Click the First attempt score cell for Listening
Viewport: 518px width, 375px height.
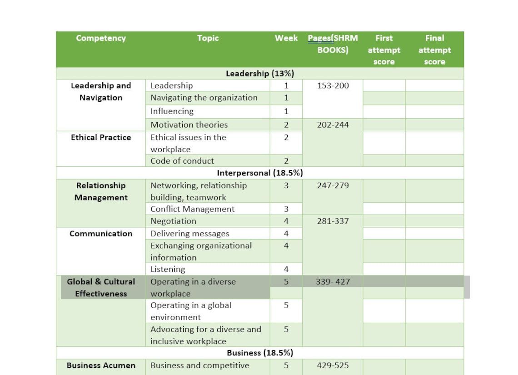(x=384, y=269)
